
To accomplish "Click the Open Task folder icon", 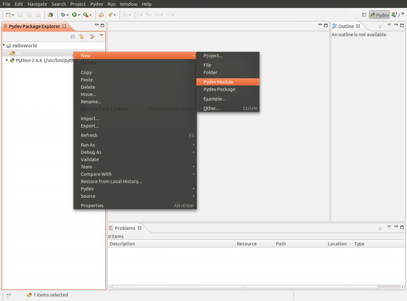I will (x=101, y=15).
